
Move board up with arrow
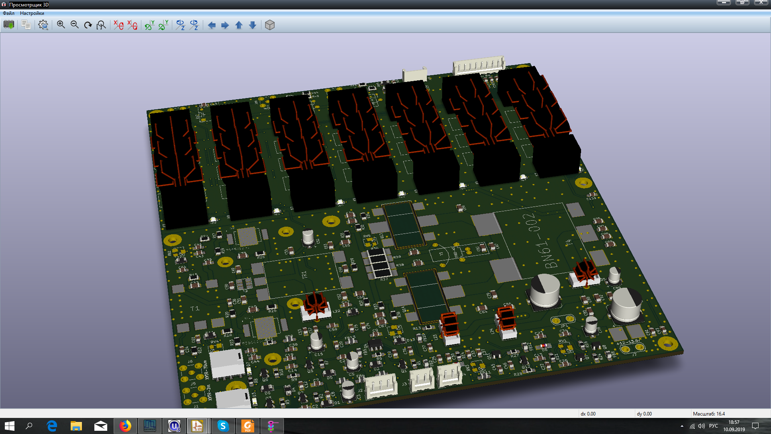[239, 25]
